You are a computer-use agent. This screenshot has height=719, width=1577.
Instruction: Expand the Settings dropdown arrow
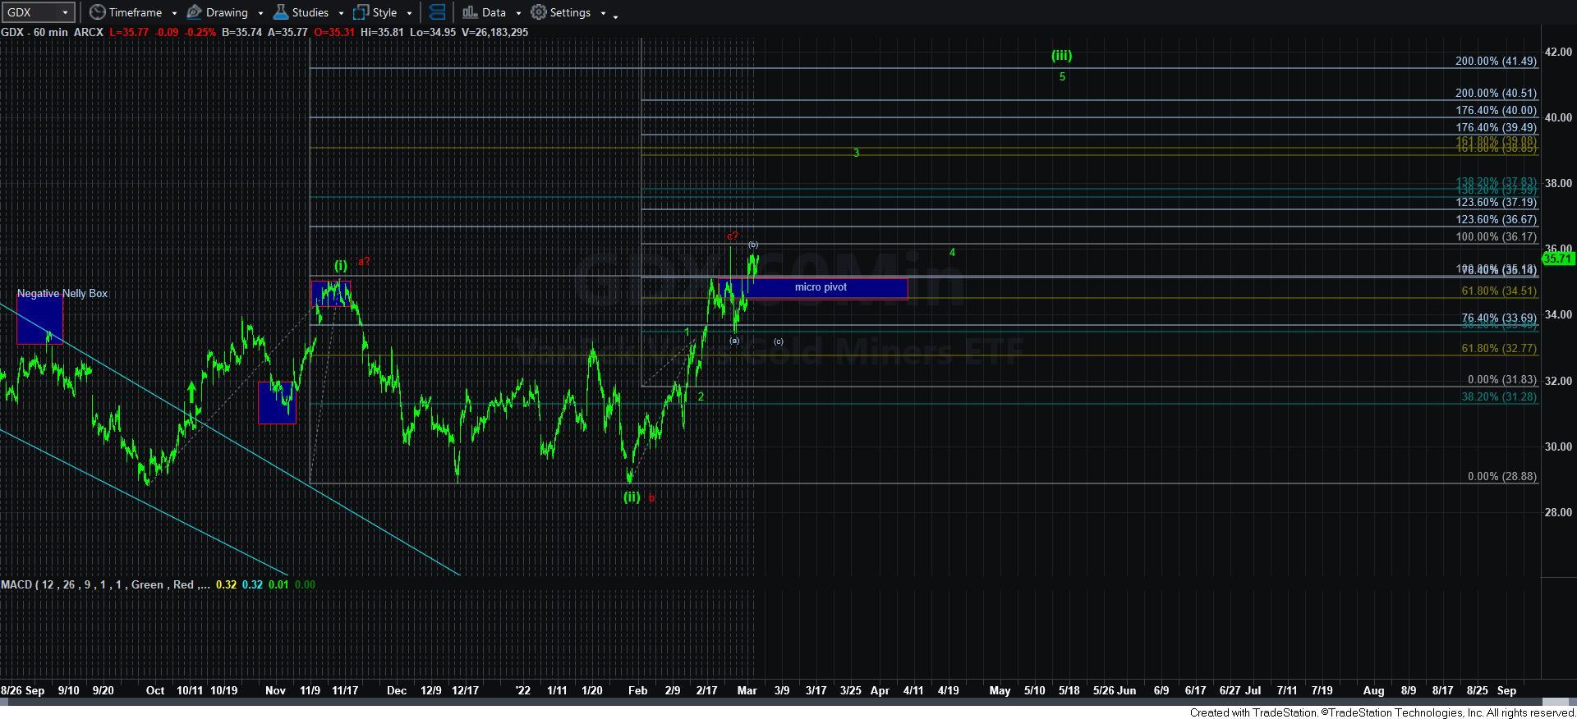[x=603, y=13]
